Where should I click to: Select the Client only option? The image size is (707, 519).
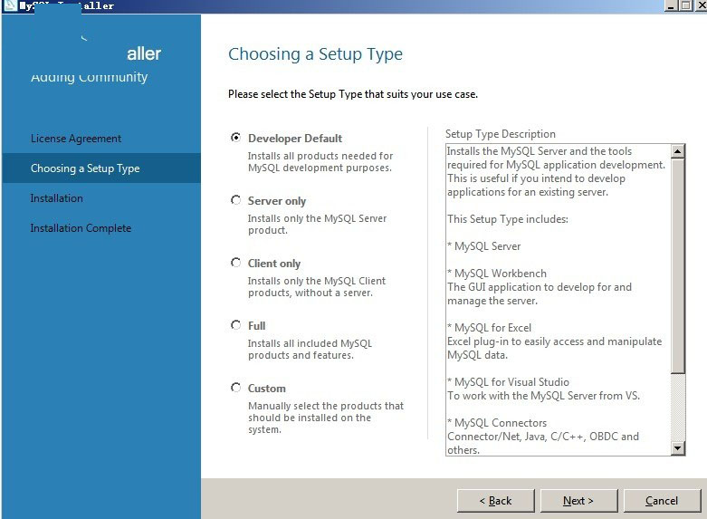pos(235,263)
